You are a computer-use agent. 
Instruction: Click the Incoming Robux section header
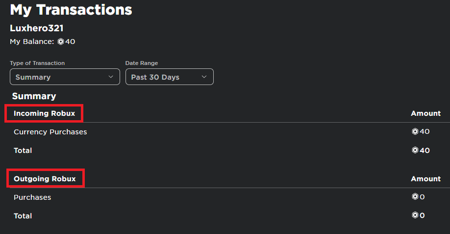(44, 113)
